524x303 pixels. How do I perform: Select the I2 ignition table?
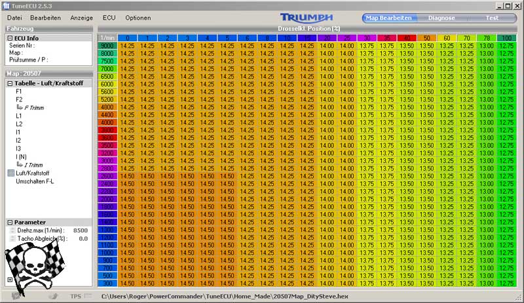point(18,140)
